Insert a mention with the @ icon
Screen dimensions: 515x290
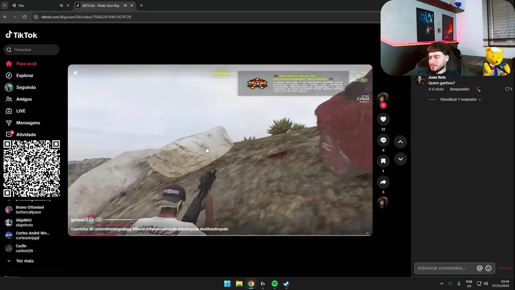click(480, 268)
